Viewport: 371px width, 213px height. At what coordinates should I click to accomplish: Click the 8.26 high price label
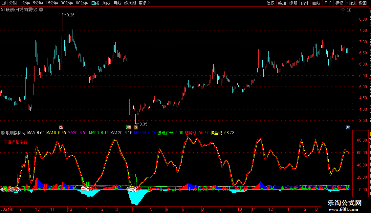[x=71, y=15]
